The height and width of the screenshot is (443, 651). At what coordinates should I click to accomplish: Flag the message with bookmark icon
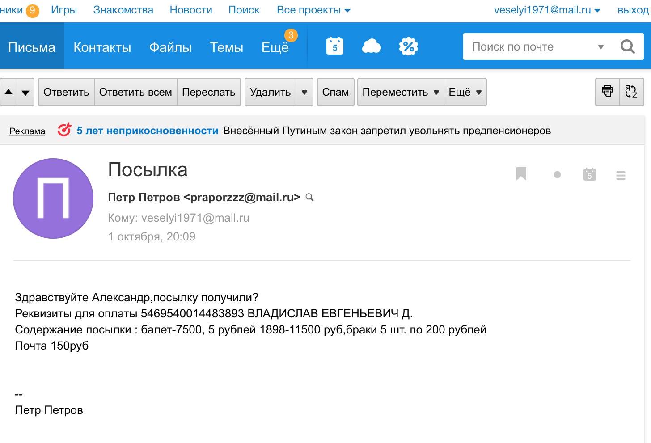(x=521, y=174)
